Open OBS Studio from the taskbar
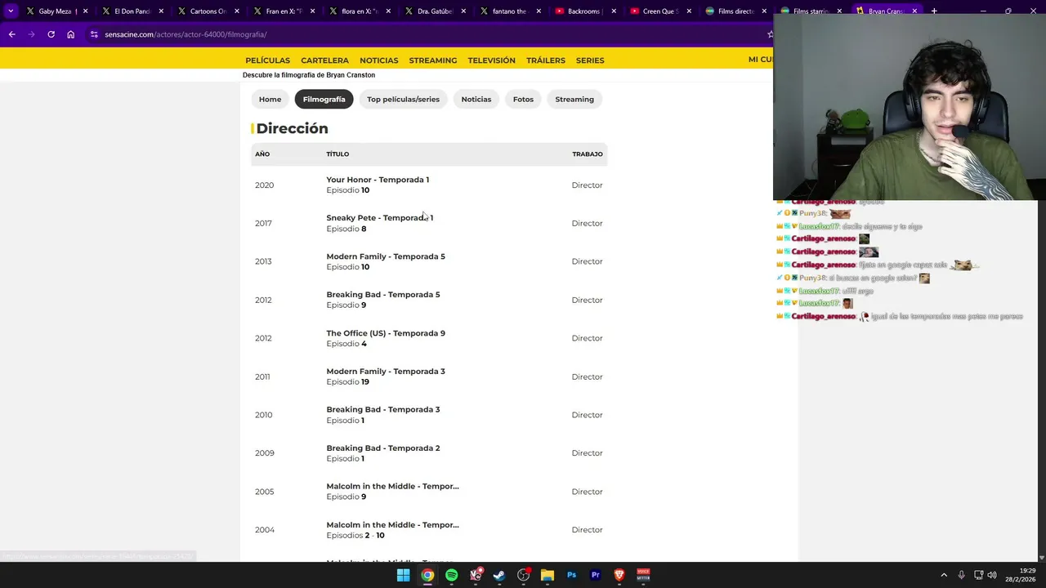 tap(524, 575)
